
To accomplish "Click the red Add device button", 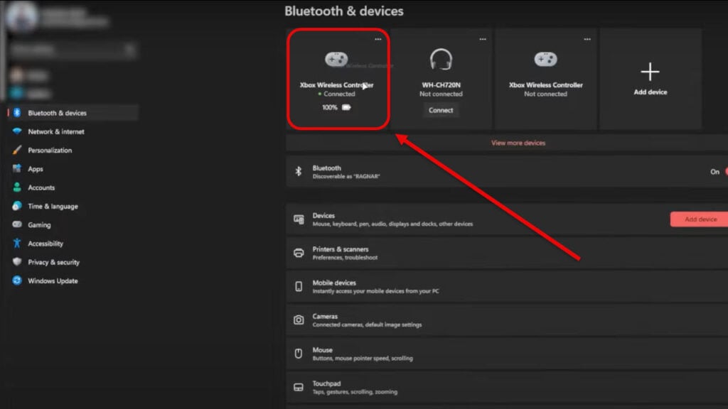I will [700, 219].
